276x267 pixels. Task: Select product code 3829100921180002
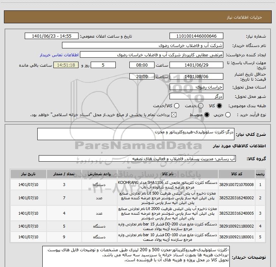tap(237, 226)
